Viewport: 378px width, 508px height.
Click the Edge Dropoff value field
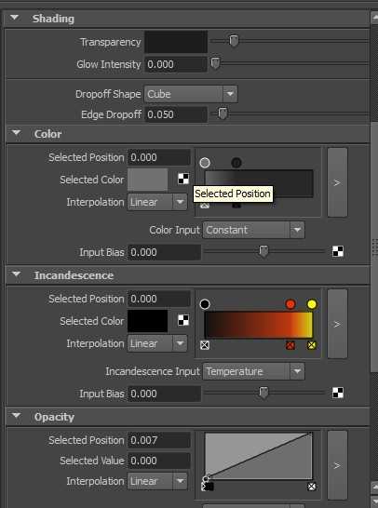point(176,114)
